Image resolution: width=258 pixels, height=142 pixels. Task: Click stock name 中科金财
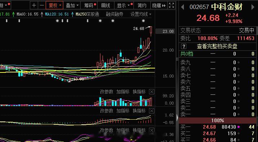click(227, 7)
